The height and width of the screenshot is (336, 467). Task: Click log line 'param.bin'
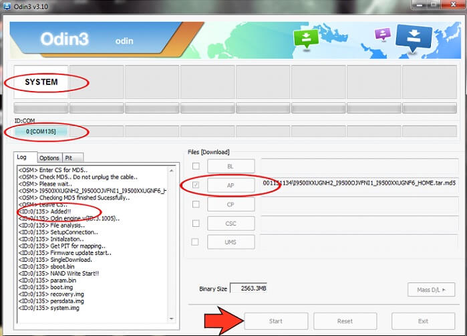pos(47,280)
